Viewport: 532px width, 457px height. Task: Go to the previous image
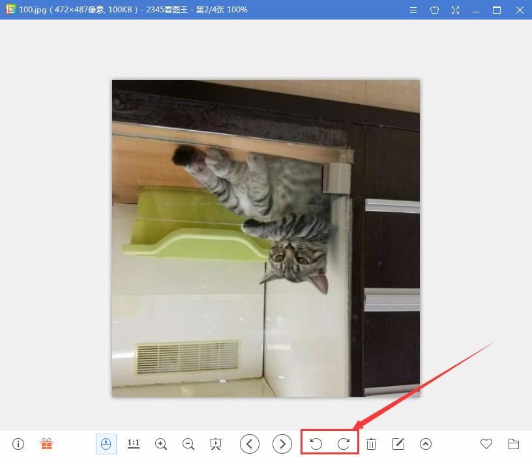click(x=250, y=444)
